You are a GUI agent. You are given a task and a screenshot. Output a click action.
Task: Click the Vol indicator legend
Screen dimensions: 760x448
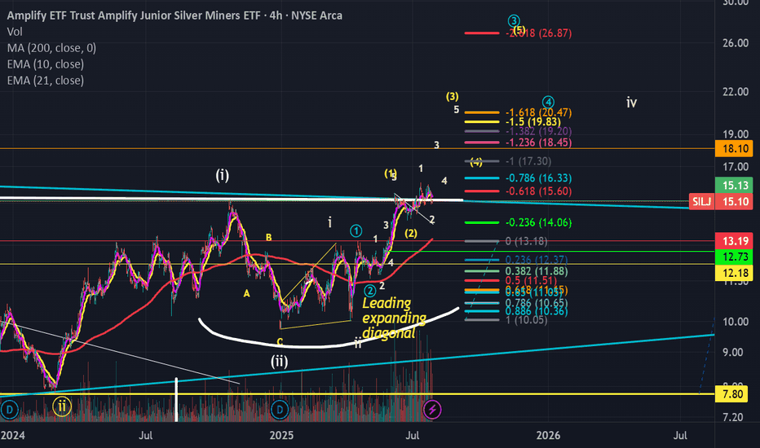point(15,32)
